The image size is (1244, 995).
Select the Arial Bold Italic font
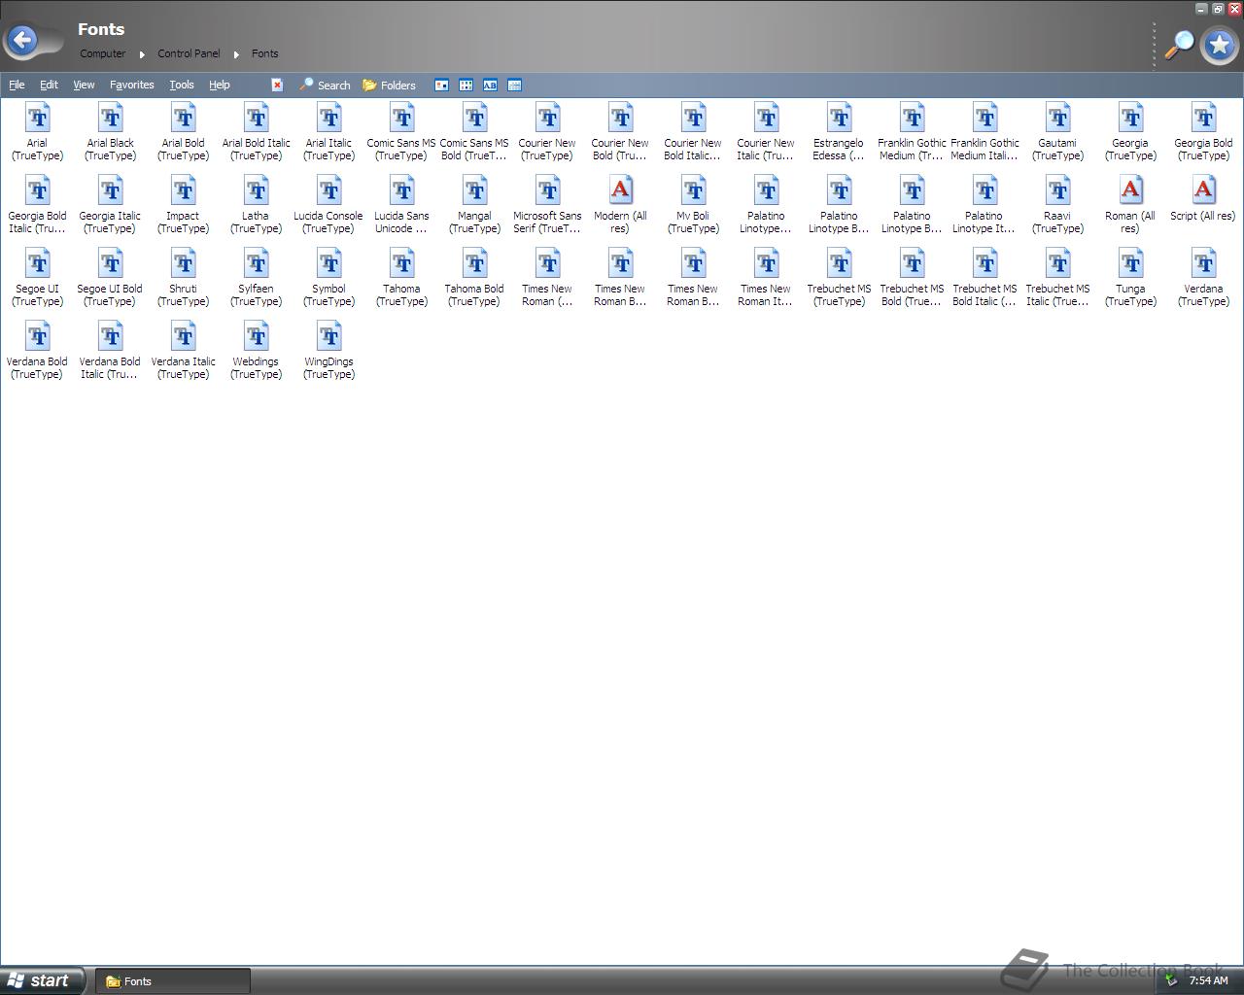point(256,131)
